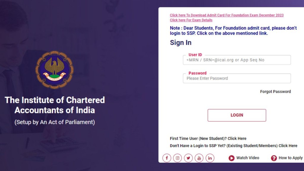The image size is (304, 171).
Task: Open the How to Apply text link
Action: point(290,158)
